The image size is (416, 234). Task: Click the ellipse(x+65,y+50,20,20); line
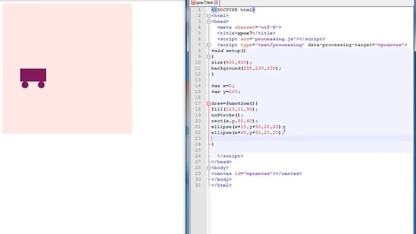[x=248, y=133]
